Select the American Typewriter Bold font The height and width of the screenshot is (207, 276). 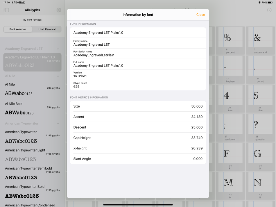pyautogui.click(x=32, y=192)
